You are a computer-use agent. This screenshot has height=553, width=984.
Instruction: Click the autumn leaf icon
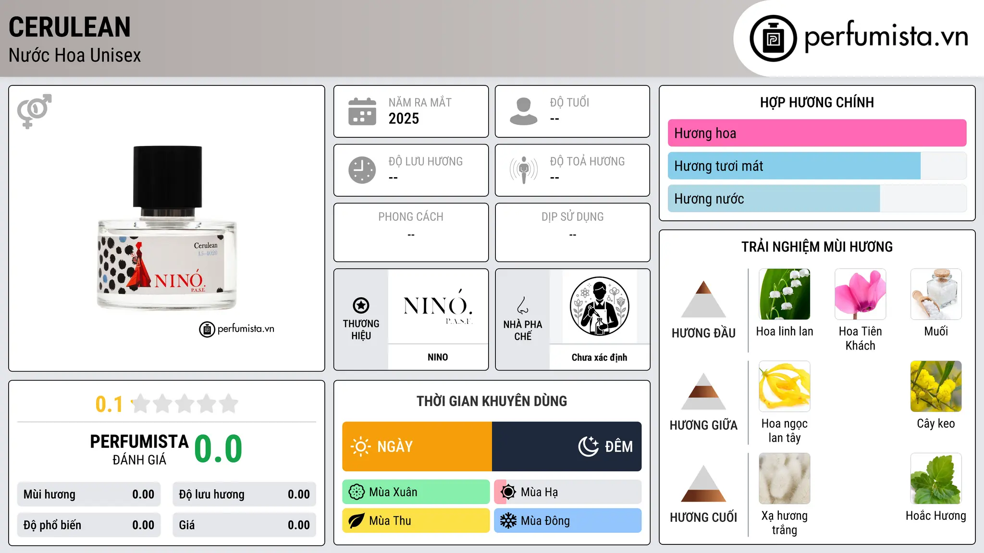[x=357, y=521]
